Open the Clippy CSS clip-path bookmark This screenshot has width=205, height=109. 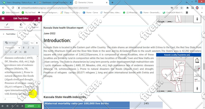point(71,13)
